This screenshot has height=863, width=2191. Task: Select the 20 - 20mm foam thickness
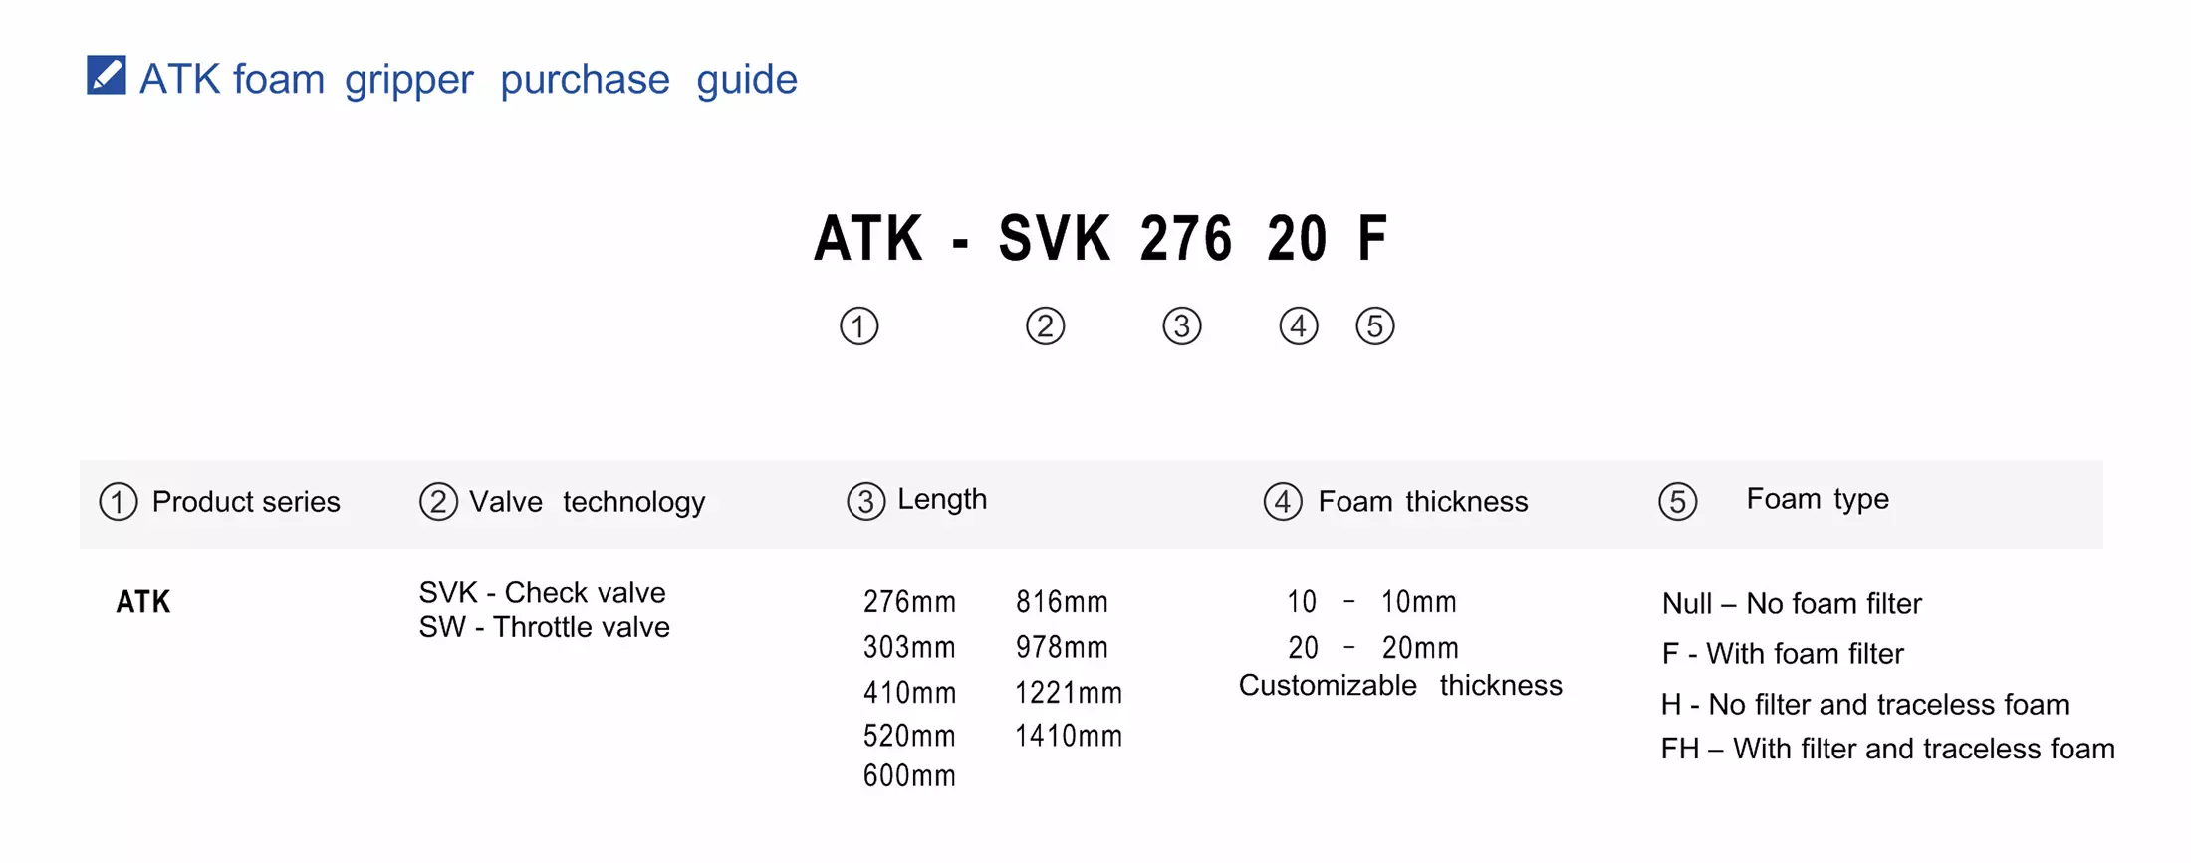[x=1372, y=648]
